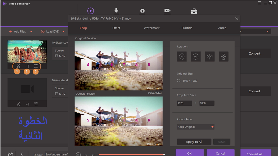Open the Aspect Ratio Keep Original dropdown

point(196,127)
